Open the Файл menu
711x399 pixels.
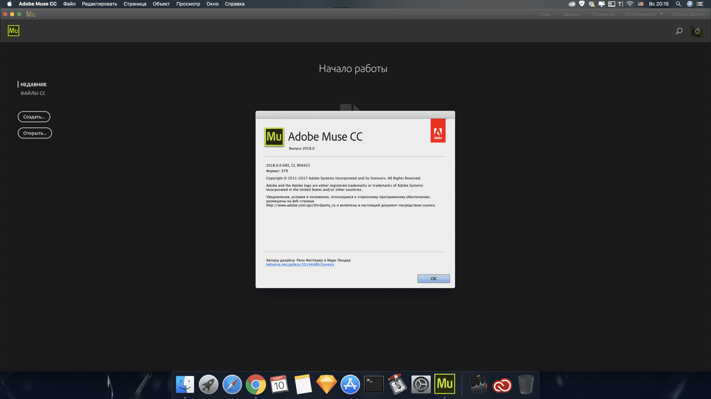69,4
